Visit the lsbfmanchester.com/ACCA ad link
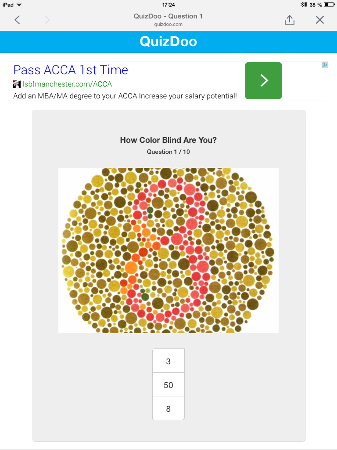337x450 pixels. pos(67,84)
